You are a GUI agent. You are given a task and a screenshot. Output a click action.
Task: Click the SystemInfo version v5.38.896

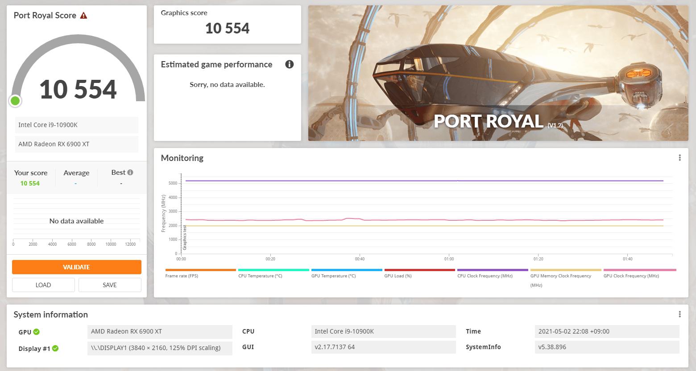607,347
